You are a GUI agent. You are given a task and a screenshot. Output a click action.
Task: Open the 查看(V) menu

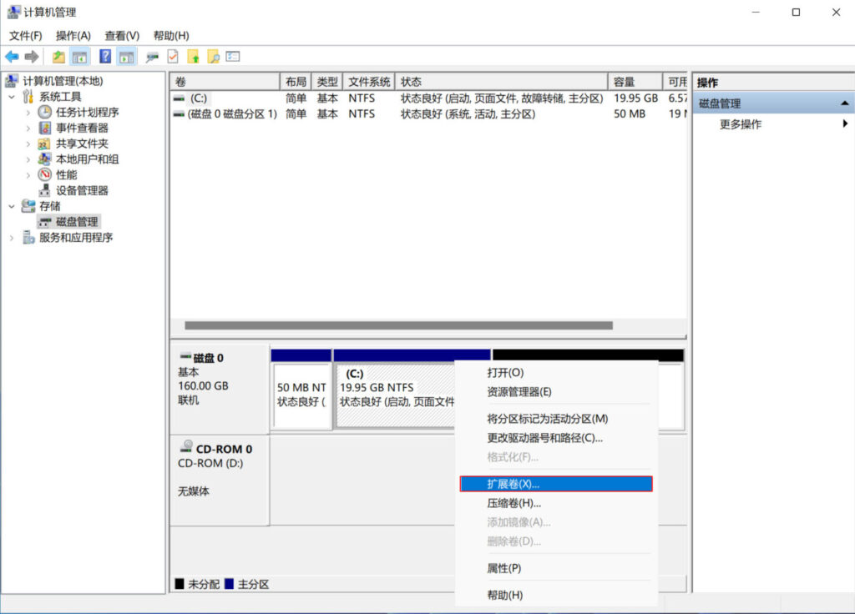pyautogui.click(x=122, y=35)
